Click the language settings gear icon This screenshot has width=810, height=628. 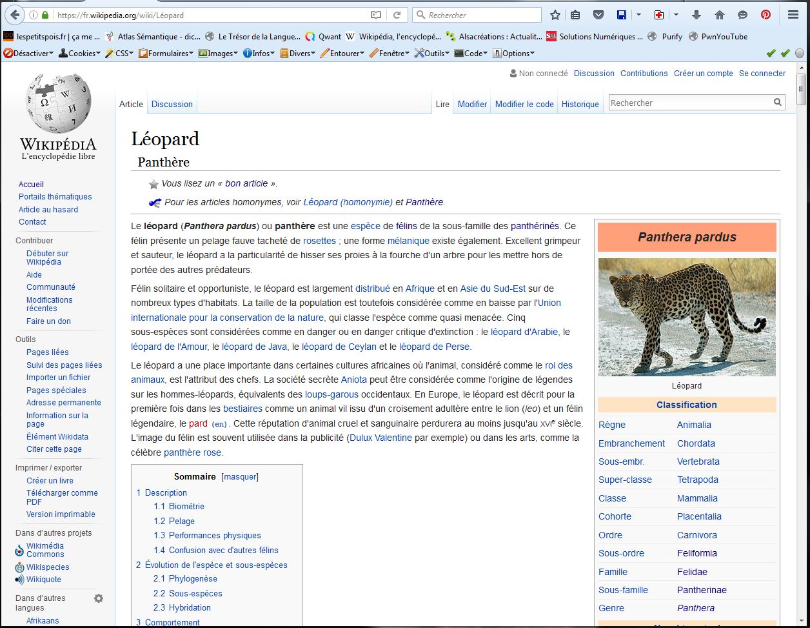(99, 598)
